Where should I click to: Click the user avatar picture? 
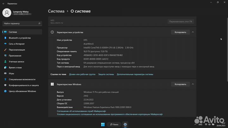click(7, 13)
